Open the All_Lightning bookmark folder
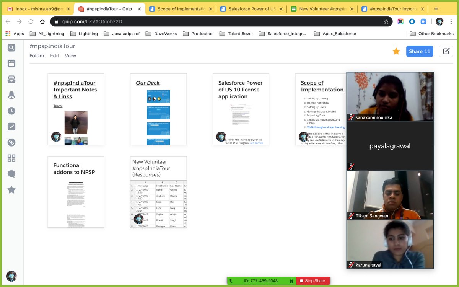This screenshot has width=459, height=287. [47, 34]
